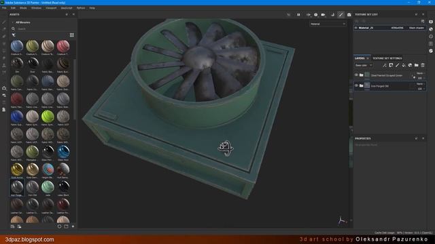Image resolution: width=435 pixels, height=244 pixels.
Task: Open the Material viewport channel dropdown
Action: [x=328, y=24]
